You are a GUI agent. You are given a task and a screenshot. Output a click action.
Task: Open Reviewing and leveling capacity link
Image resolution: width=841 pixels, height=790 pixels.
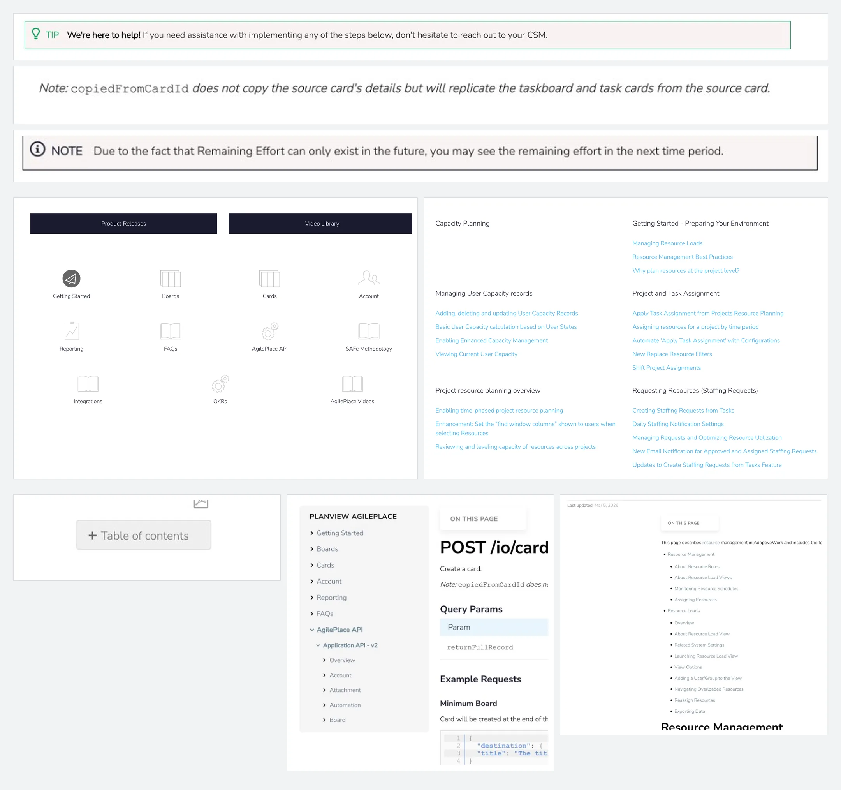click(515, 446)
